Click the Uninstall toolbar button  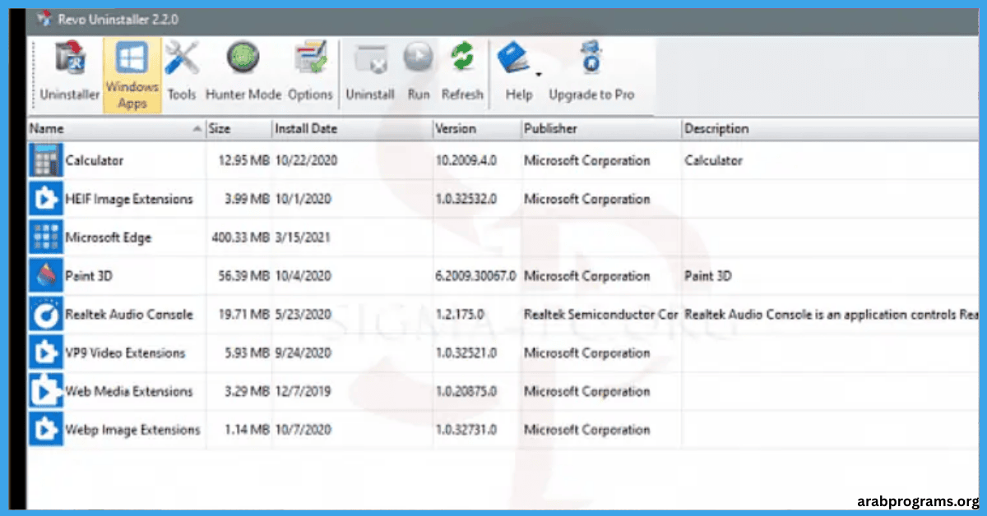tap(370, 73)
